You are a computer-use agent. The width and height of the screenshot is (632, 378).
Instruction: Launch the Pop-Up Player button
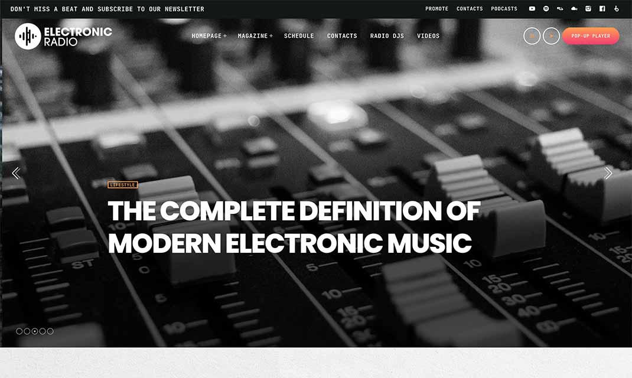tap(590, 36)
